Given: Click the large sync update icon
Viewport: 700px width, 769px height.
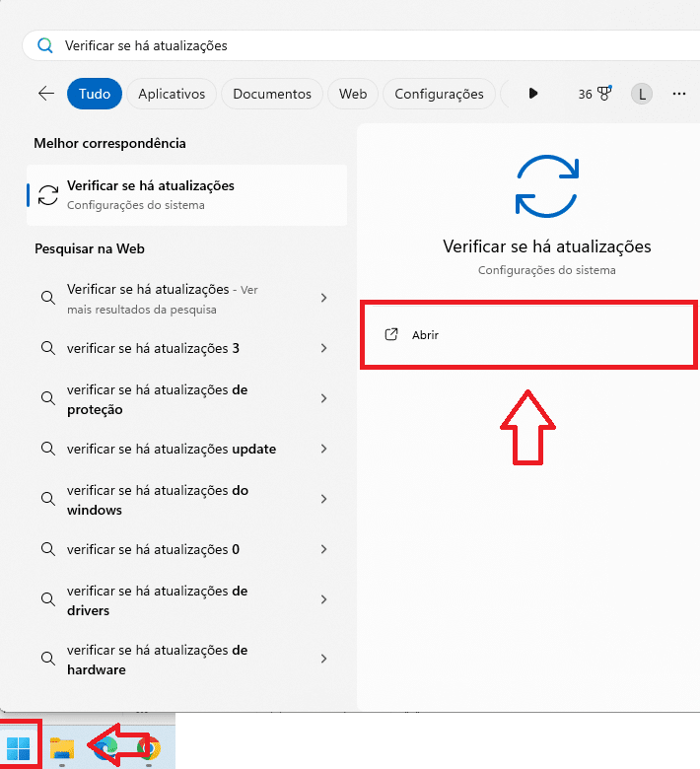Looking at the screenshot, I should pos(547,185).
